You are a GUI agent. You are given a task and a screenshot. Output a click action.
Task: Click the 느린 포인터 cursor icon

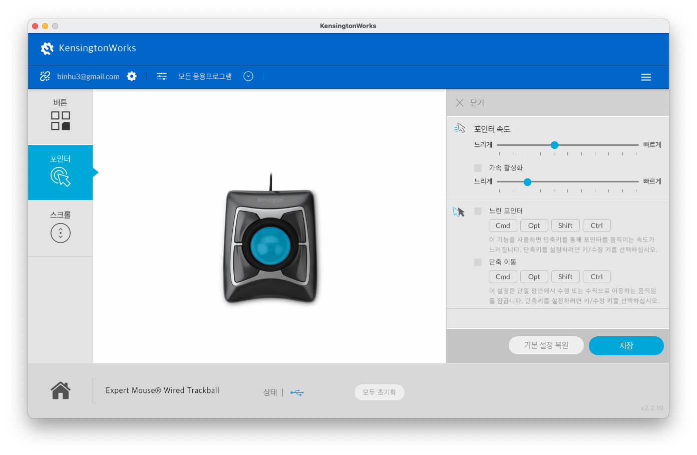[x=459, y=212]
